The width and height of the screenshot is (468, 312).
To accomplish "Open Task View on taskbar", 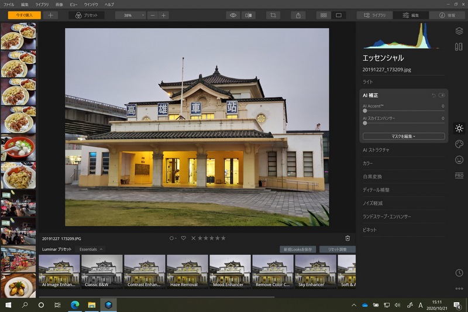I will pyautogui.click(x=57, y=305).
